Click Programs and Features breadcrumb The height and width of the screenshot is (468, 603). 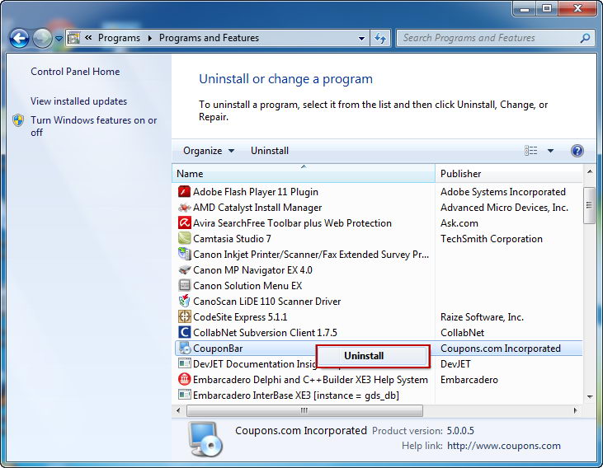point(209,38)
